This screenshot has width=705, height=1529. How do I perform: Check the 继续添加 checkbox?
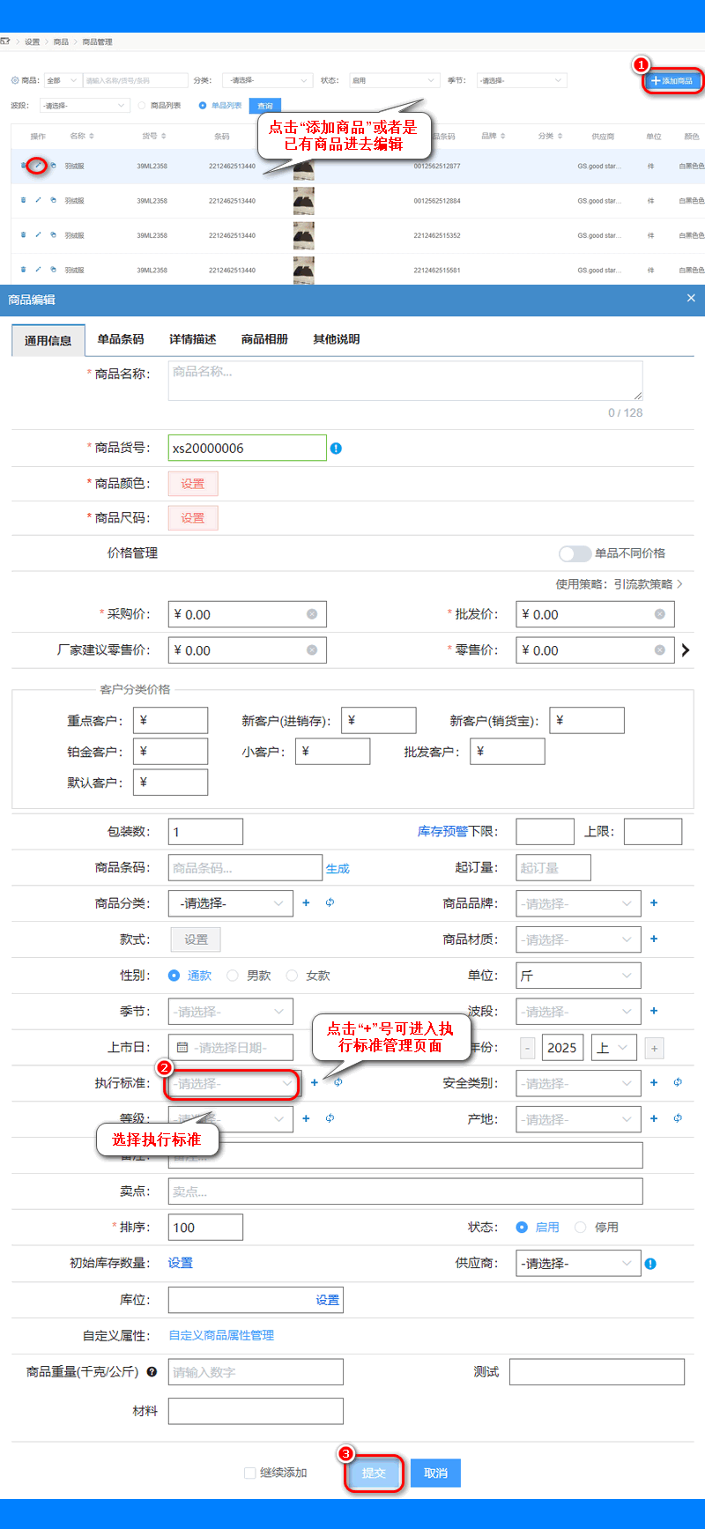pos(249,1473)
